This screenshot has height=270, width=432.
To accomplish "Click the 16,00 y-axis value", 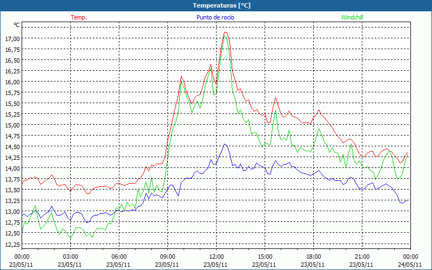I will click(12, 82).
